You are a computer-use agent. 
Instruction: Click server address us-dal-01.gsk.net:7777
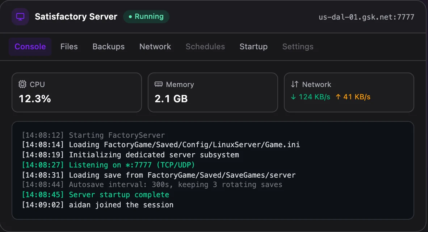(366, 17)
